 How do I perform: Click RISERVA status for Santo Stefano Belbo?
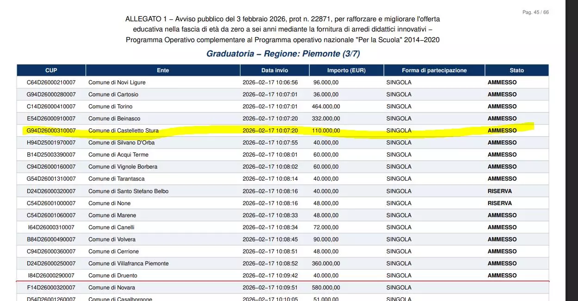(x=499, y=191)
